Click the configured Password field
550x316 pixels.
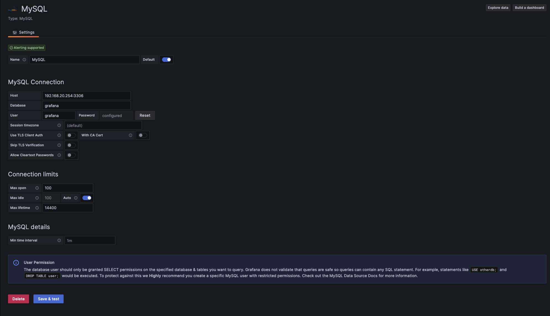click(x=116, y=115)
